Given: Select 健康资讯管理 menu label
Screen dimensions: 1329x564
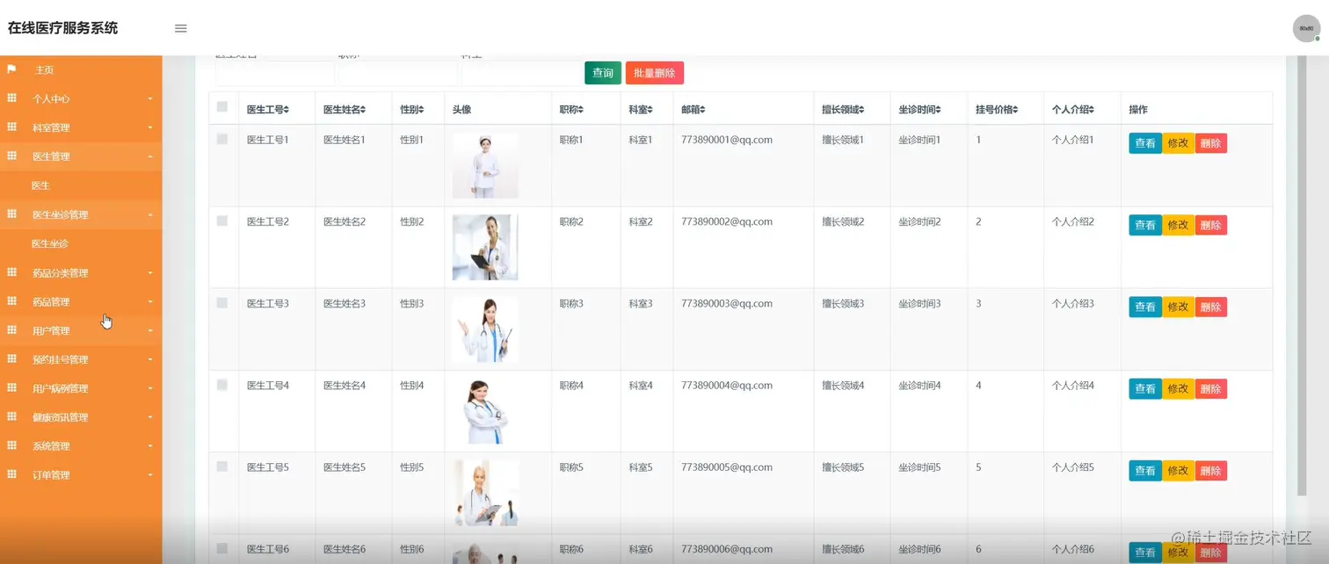Looking at the screenshot, I should (60, 417).
